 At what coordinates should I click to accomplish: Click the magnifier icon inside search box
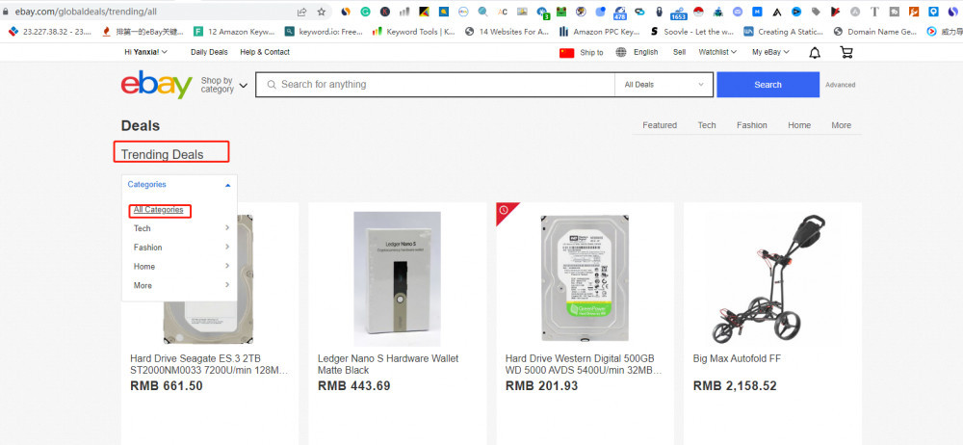(x=272, y=85)
